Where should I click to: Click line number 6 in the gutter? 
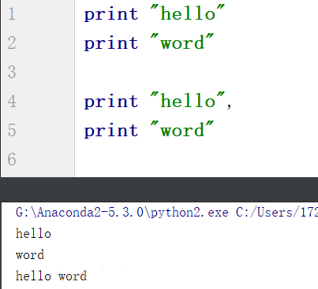(x=12, y=159)
